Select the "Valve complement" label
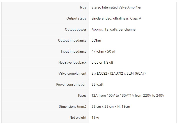Image resolution: width=178 pixels, height=125 pixels. [x=72, y=74]
